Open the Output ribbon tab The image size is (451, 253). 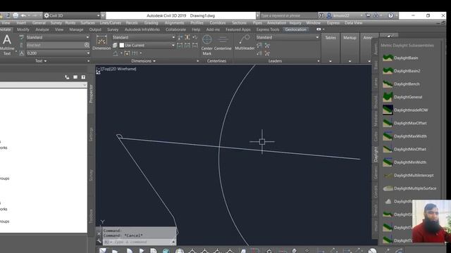(95, 30)
